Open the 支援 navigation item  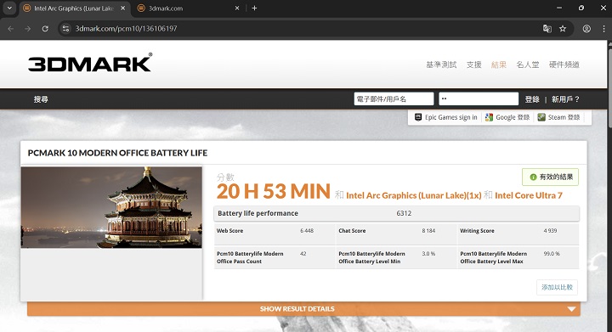[x=473, y=65]
